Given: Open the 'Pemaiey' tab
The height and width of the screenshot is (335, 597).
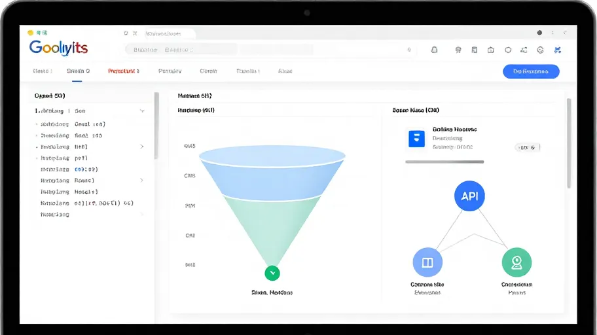Looking at the screenshot, I should [170, 71].
